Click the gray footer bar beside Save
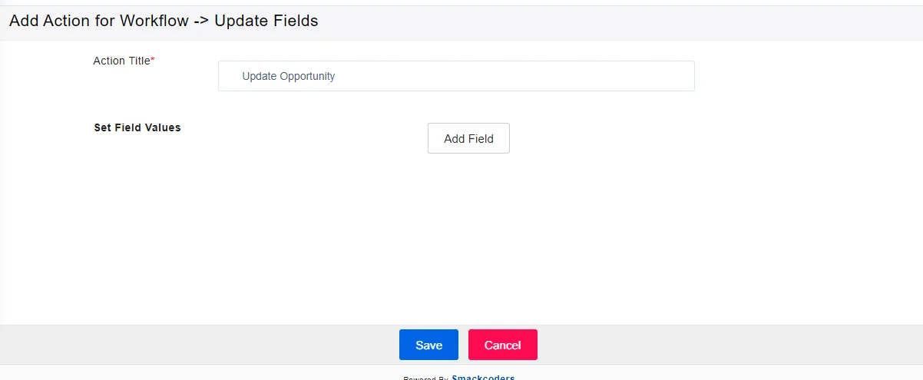The height and width of the screenshot is (380, 923). [x=230, y=345]
